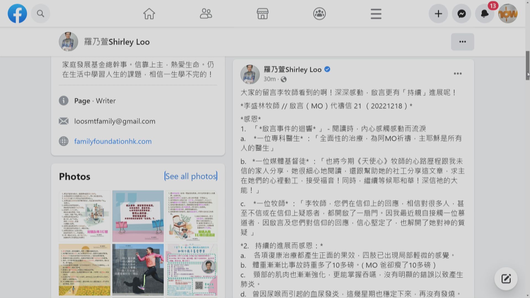Click Shirley Loo's verified badge on post

[327, 70]
